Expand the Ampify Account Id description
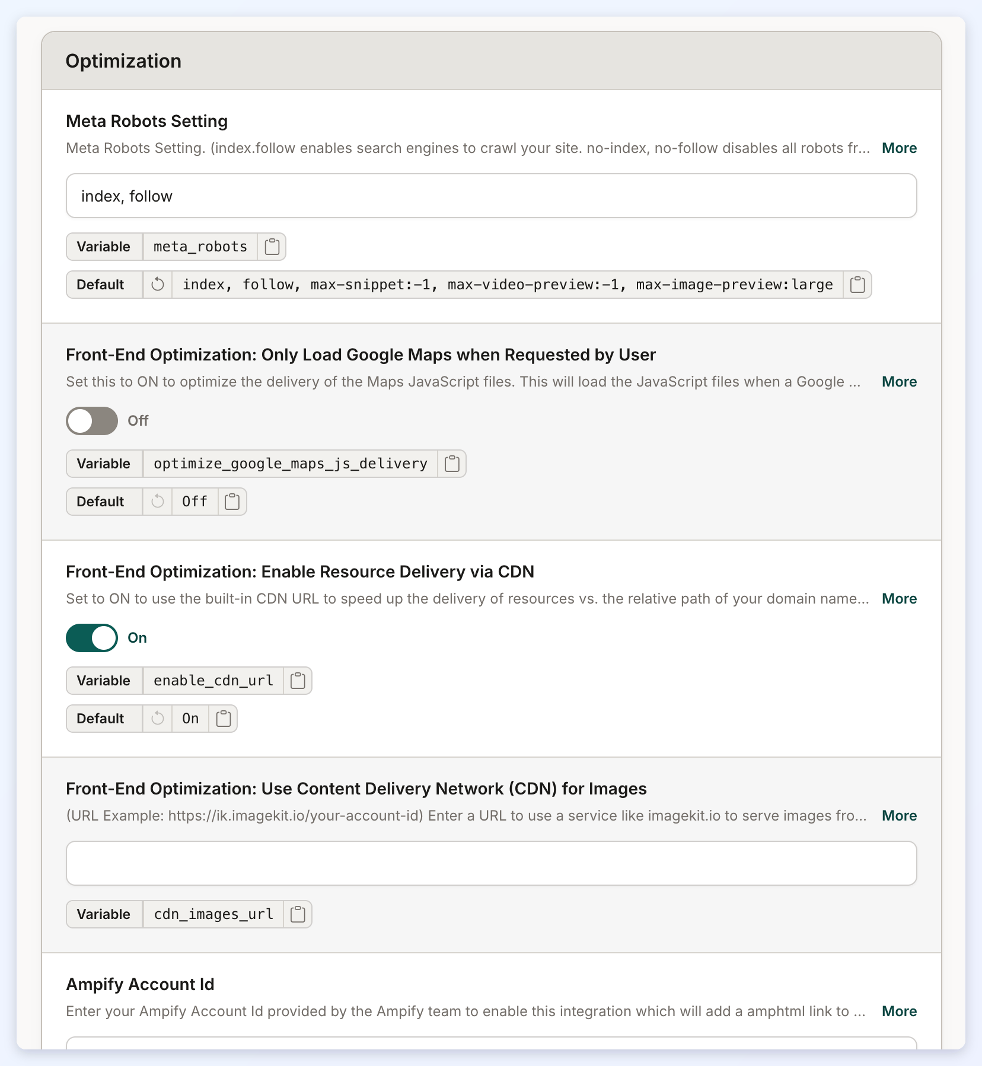Screen dimensions: 982x1066 [x=899, y=1011]
